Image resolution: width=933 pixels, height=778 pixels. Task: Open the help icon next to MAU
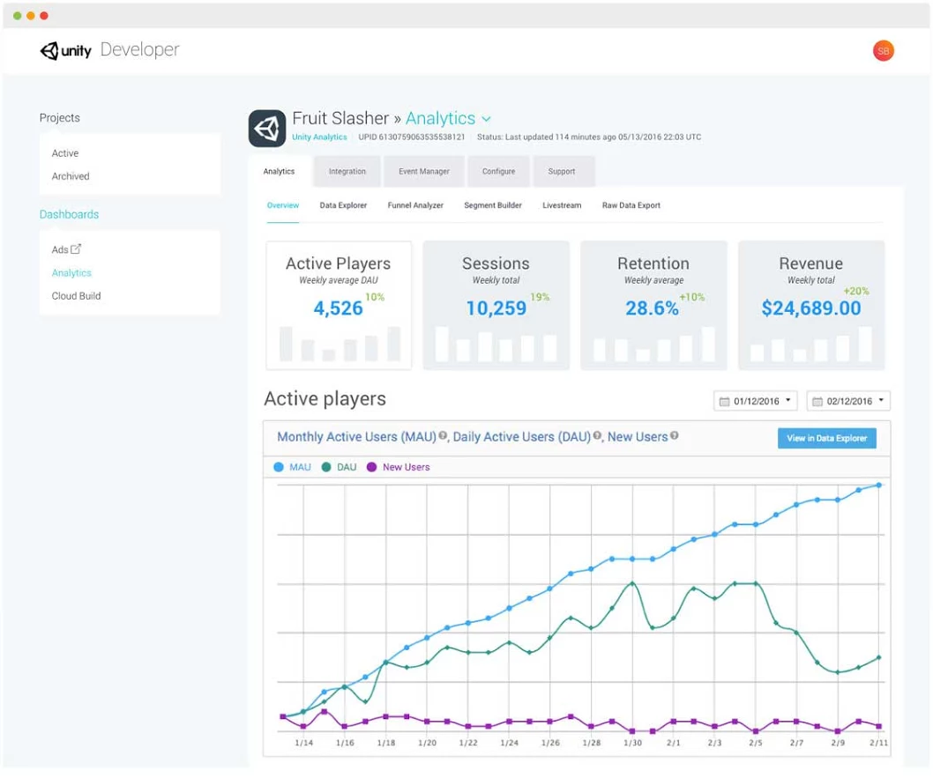pyautogui.click(x=441, y=438)
